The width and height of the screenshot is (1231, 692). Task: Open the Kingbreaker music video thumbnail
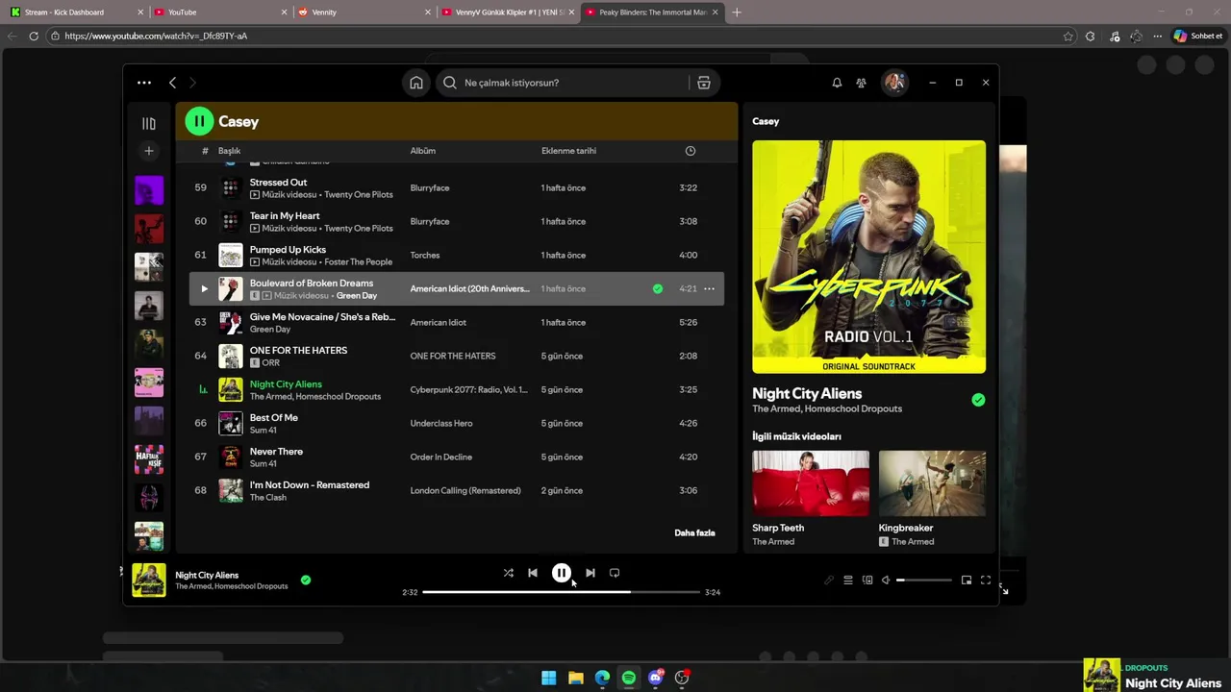click(x=932, y=483)
